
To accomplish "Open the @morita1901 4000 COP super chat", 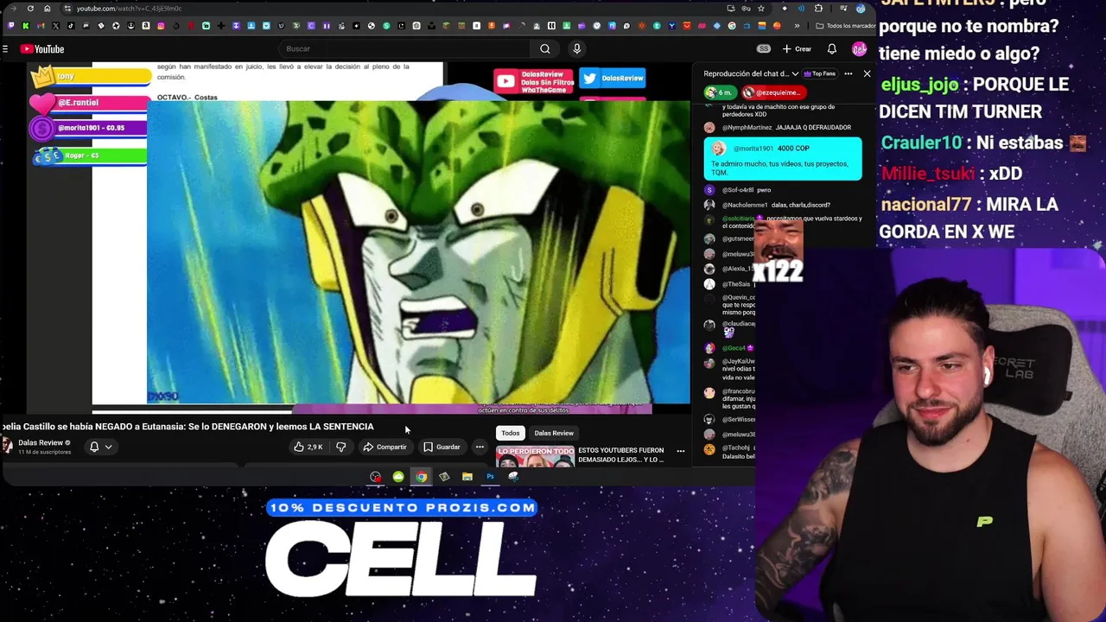I will pyautogui.click(x=783, y=159).
